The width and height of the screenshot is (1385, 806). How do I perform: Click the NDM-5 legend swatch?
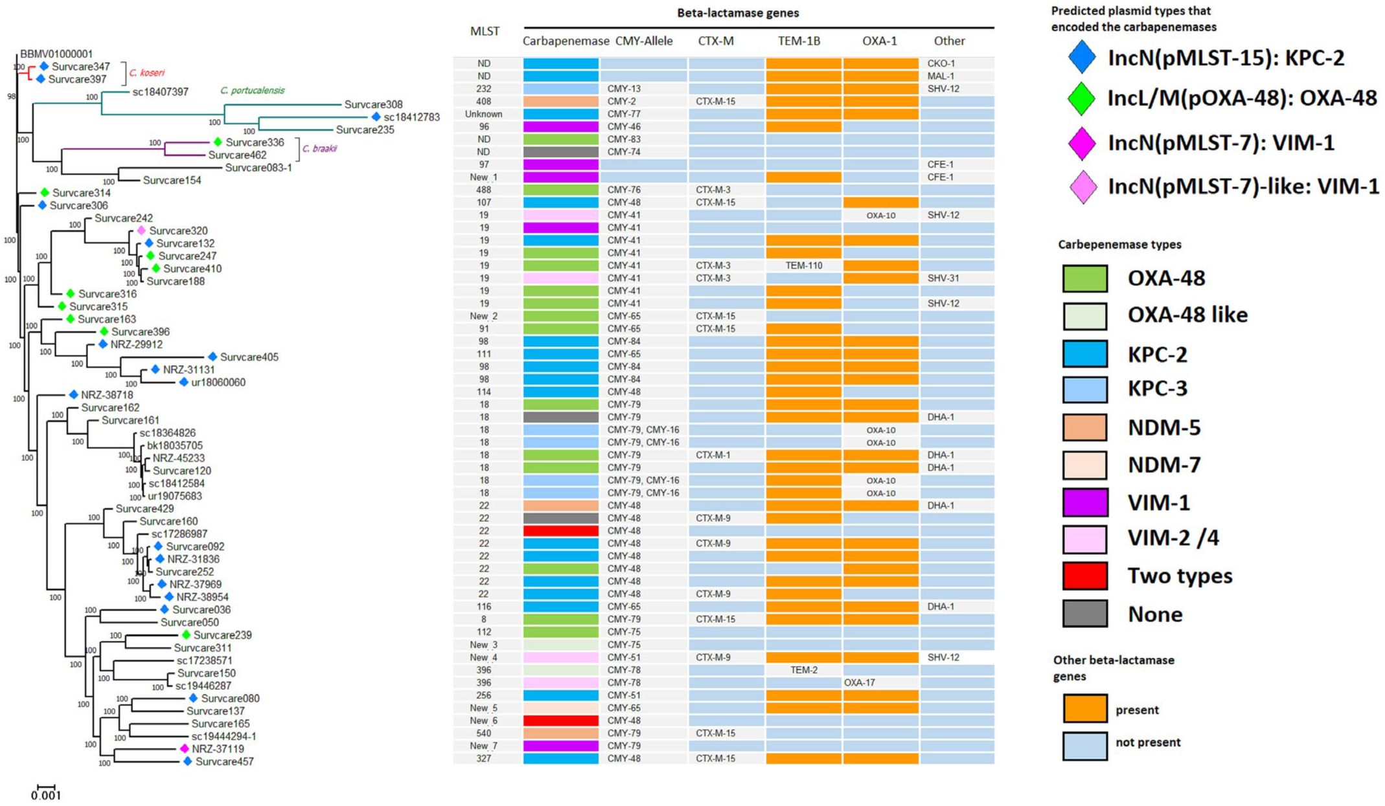[x=1084, y=427]
